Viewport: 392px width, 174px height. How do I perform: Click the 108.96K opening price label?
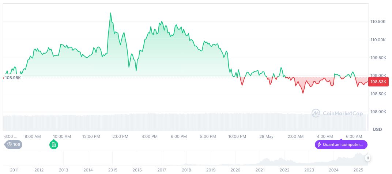(x=12, y=78)
